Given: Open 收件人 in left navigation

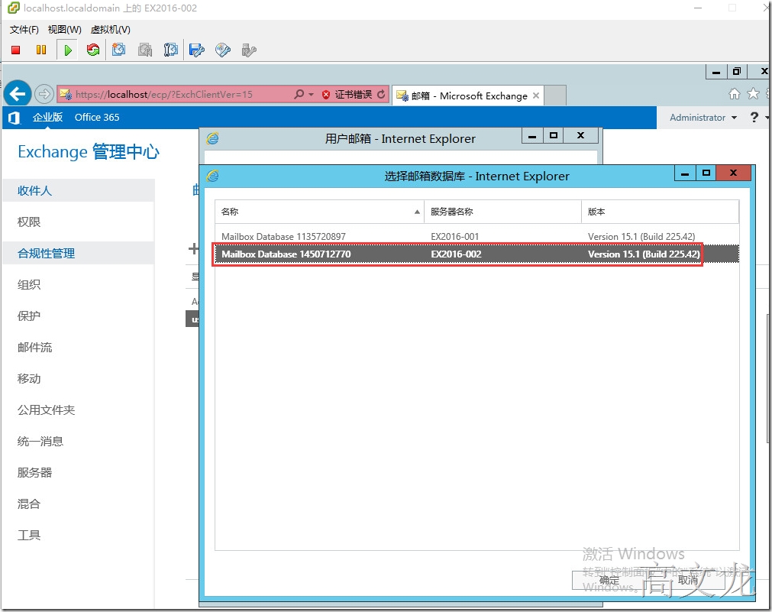Looking at the screenshot, I should point(79,191).
